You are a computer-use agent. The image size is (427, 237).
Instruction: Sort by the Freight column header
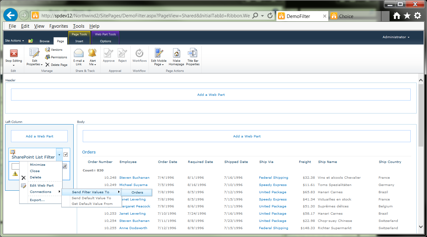pyautogui.click(x=305, y=162)
